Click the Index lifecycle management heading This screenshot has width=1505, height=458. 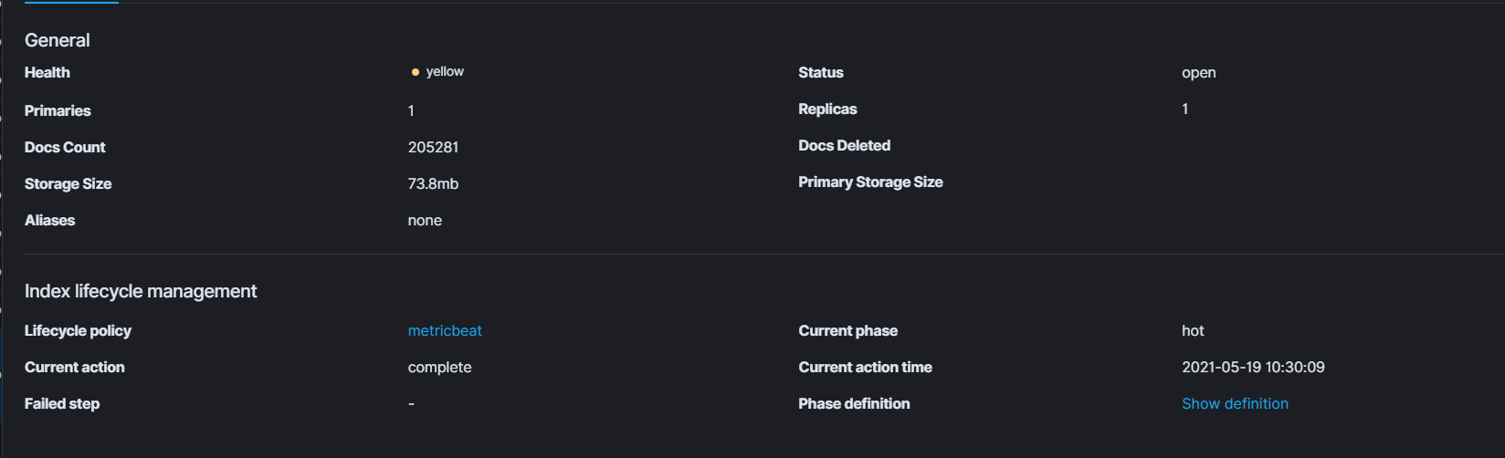click(141, 291)
